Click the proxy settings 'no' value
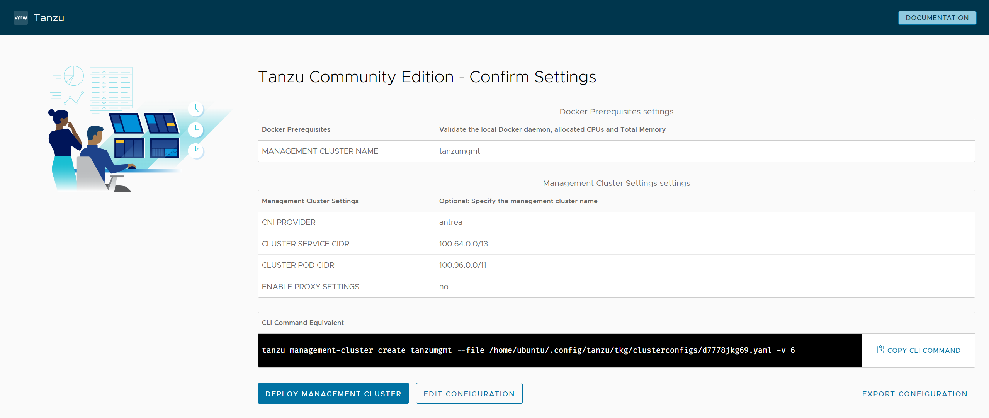Screen dimensions: 989x418 (x=444, y=287)
